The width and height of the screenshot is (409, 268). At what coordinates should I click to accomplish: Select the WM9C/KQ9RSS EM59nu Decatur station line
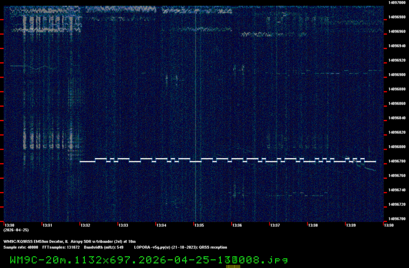point(70,241)
